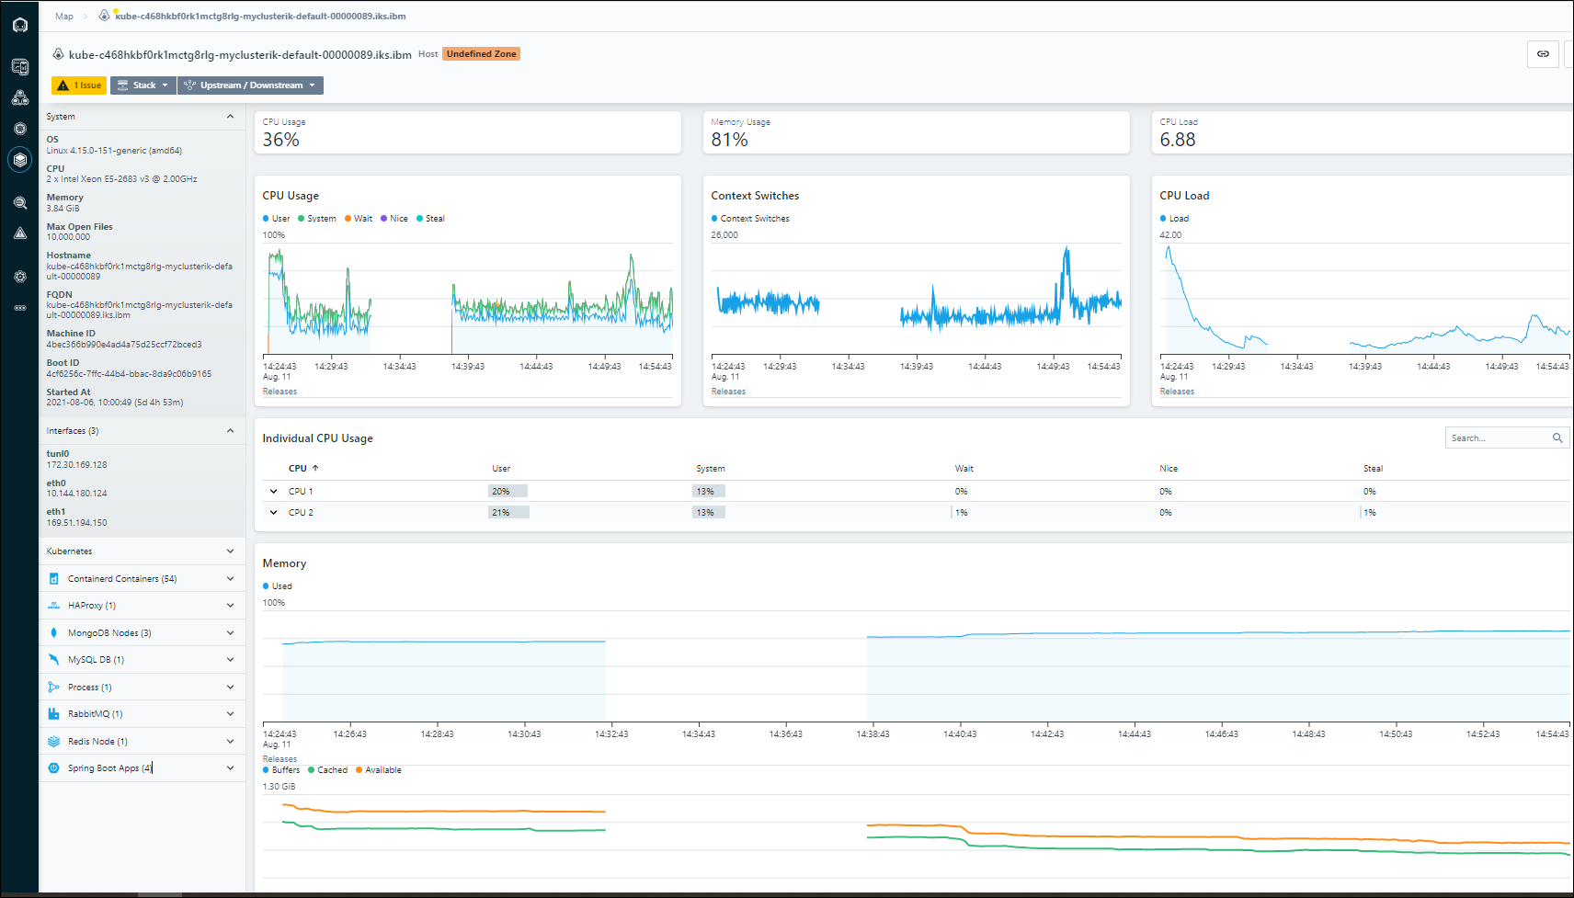Screen dimensions: 1574x898
Task: Toggle Available series in memory legend
Action: pyautogui.click(x=379, y=770)
